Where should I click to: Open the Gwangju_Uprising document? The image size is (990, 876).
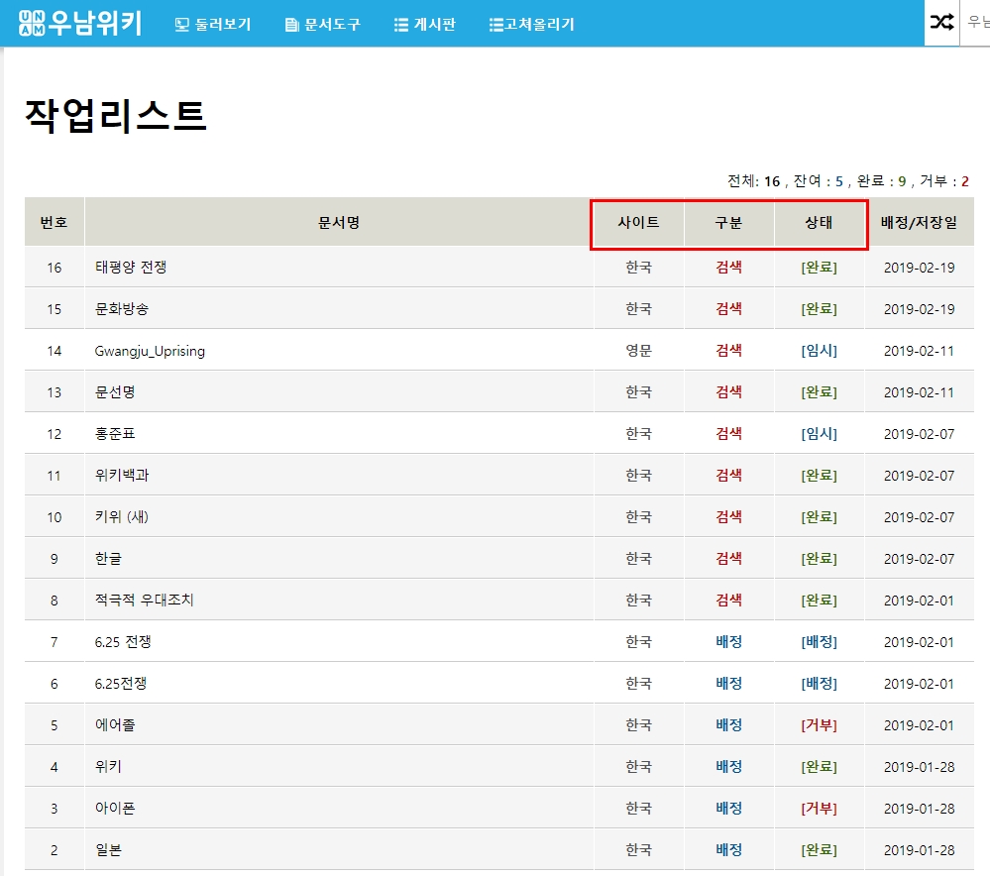point(150,351)
